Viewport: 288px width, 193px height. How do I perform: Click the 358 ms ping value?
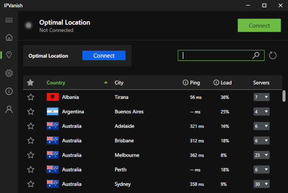197,184
